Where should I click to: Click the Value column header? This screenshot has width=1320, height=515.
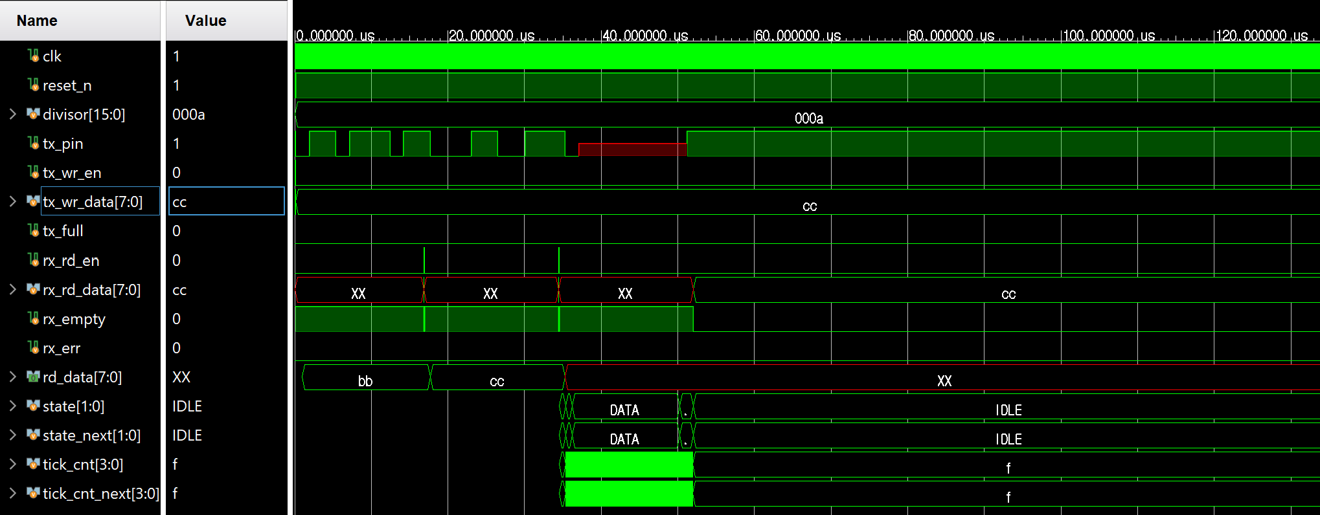tap(227, 21)
